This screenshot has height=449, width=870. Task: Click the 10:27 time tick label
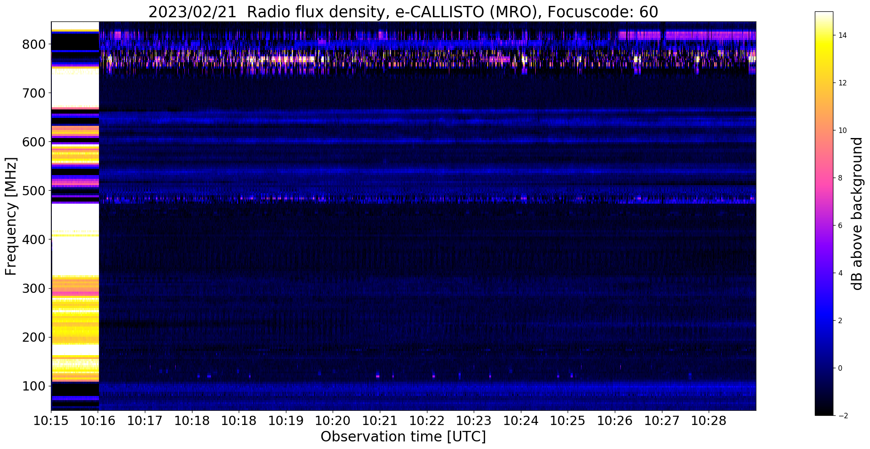(662, 421)
